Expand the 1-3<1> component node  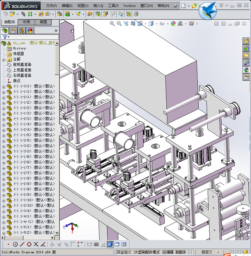[4, 86]
